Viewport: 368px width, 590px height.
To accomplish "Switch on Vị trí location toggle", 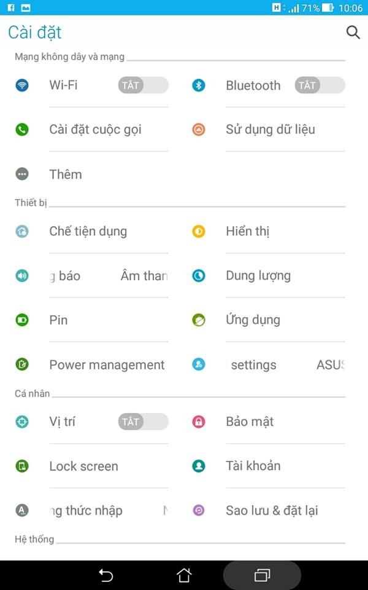I will click(143, 422).
